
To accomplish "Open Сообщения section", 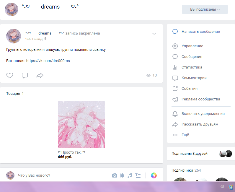I will pyautogui.click(x=192, y=56).
